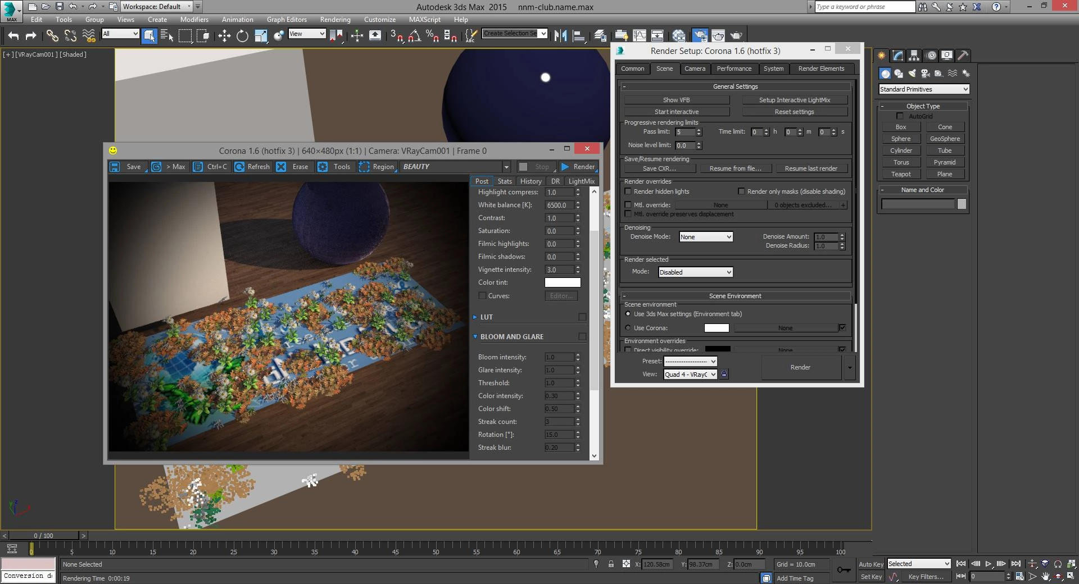The image size is (1079, 584).
Task: Select the Space Warps category icon
Action: pyautogui.click(x=953, y=74)
